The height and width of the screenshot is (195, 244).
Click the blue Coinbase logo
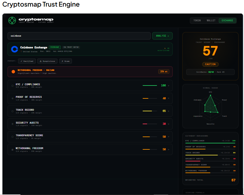pos(15,49)
